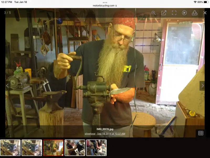Toggle fullscreen view of the lightbox
Image resolution: width=210 pixels, height=158 pixels.
tap(174, 13)
